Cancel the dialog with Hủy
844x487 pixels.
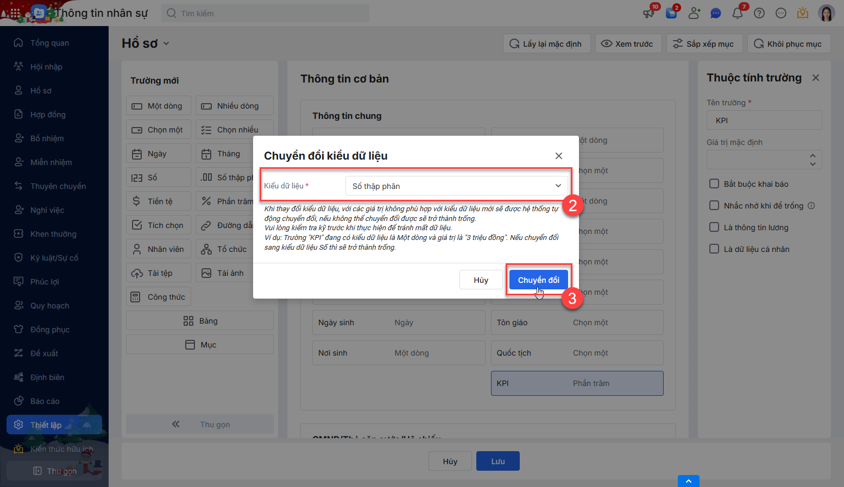(481, 280)
